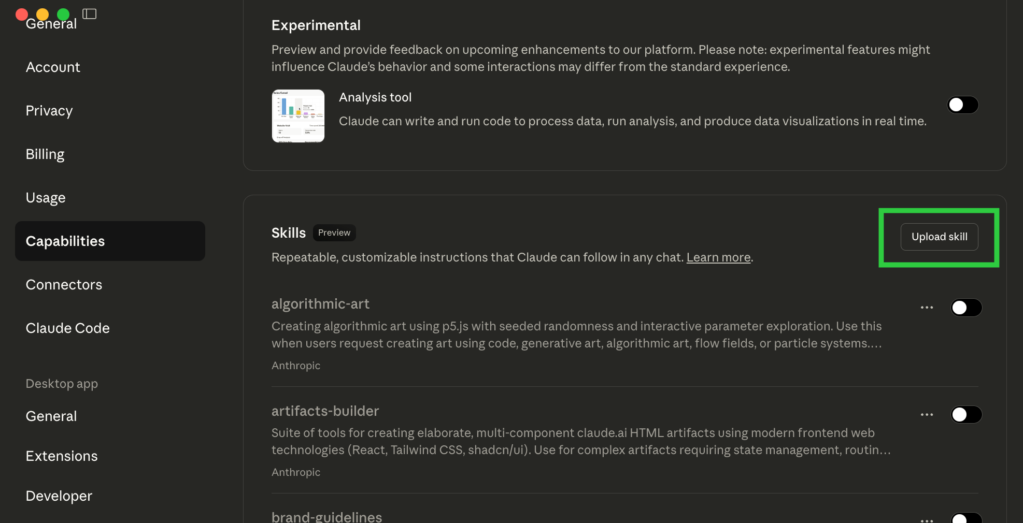This screenshot has height=523, width=1023.
Task: Toggle the sidebar panel icon
Action: tap(90, 14)
